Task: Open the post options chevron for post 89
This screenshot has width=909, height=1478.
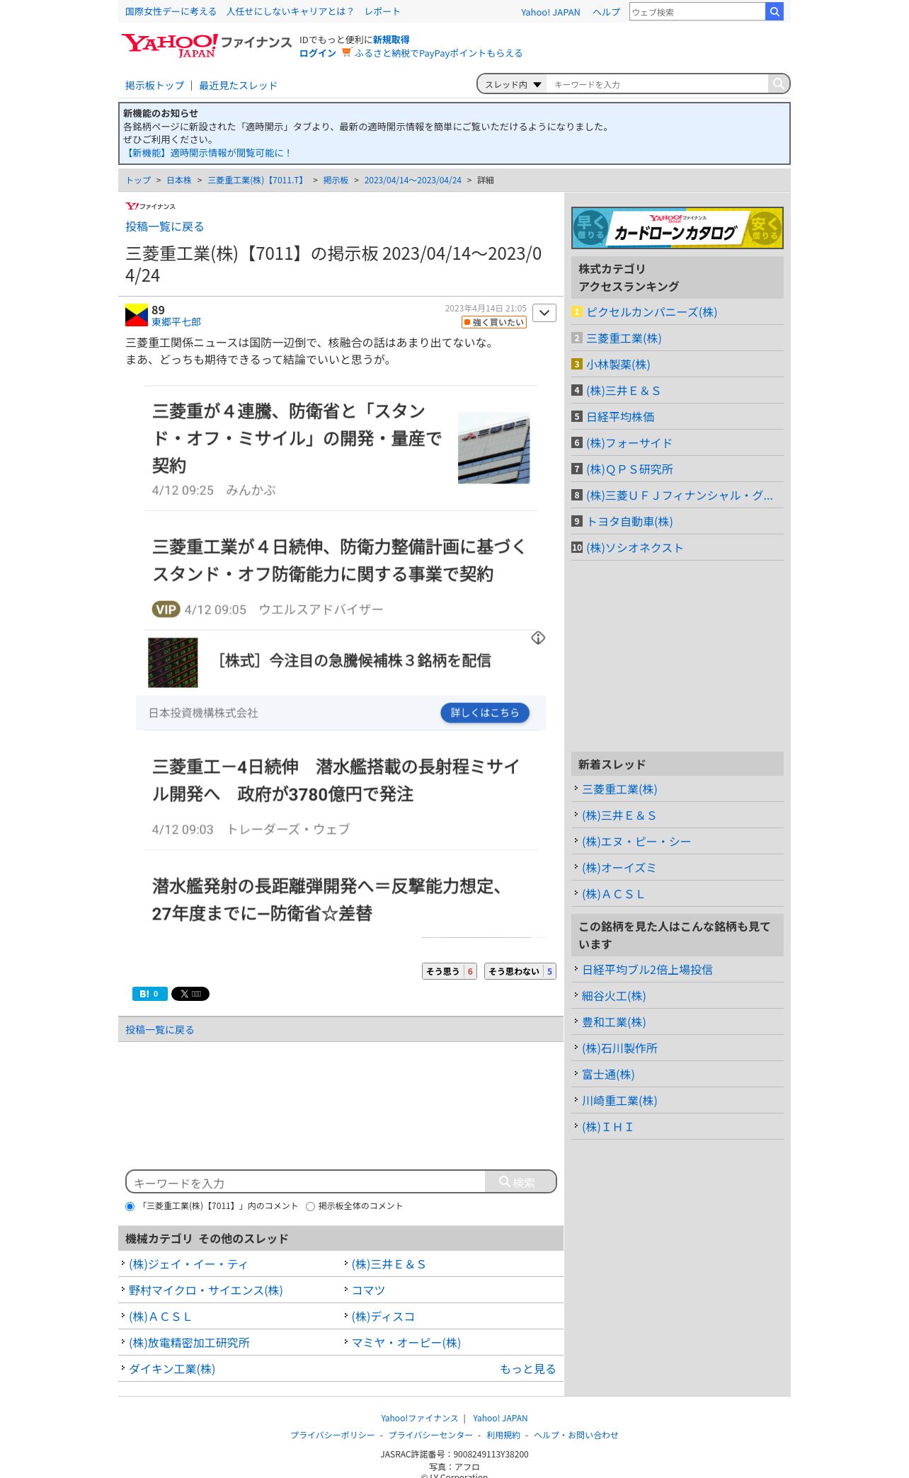Action: click(544, 313)
